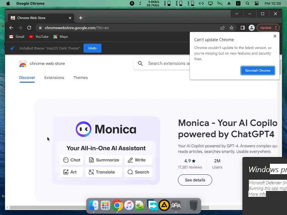
Task: Click the magnifier icon in store search
Action: [140, 64]
